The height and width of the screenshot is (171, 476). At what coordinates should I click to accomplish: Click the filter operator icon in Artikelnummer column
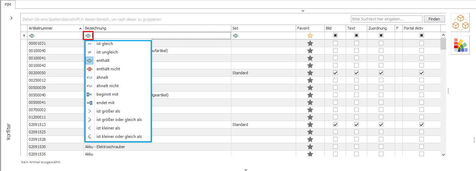(x=32, y=36)
